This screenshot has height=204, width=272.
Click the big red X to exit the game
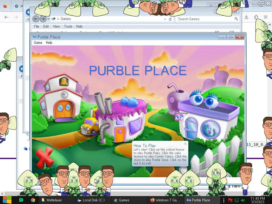(x=44, y=158)
